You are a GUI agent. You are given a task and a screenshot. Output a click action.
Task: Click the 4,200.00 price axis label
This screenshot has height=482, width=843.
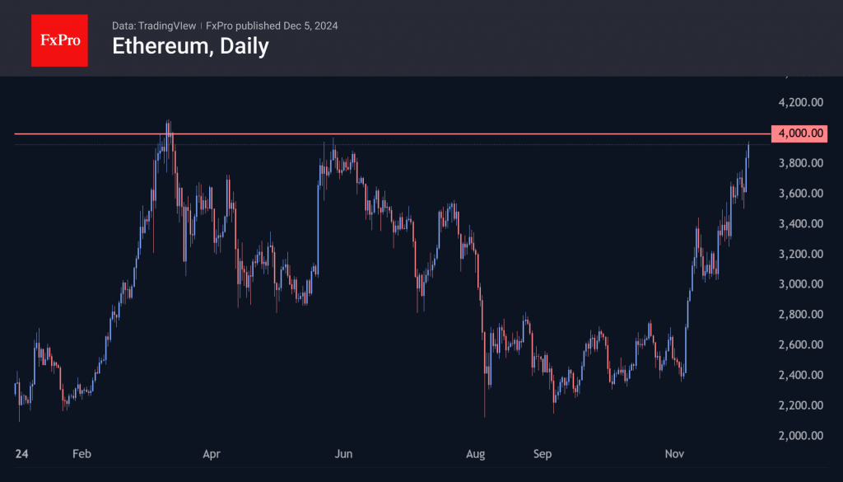point(800,103)
